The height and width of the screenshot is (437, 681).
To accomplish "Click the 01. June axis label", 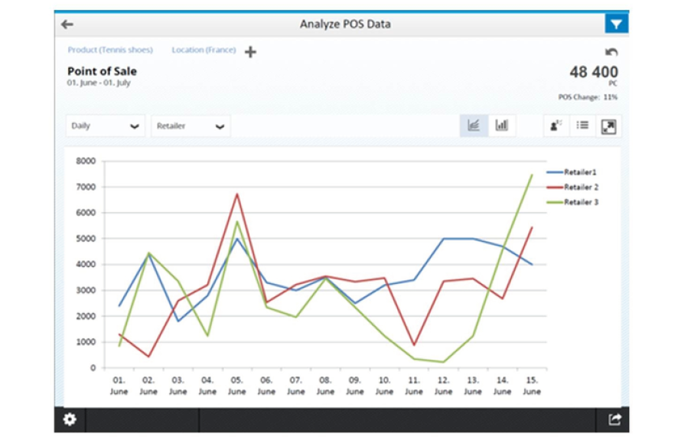I will click(119, 386).
